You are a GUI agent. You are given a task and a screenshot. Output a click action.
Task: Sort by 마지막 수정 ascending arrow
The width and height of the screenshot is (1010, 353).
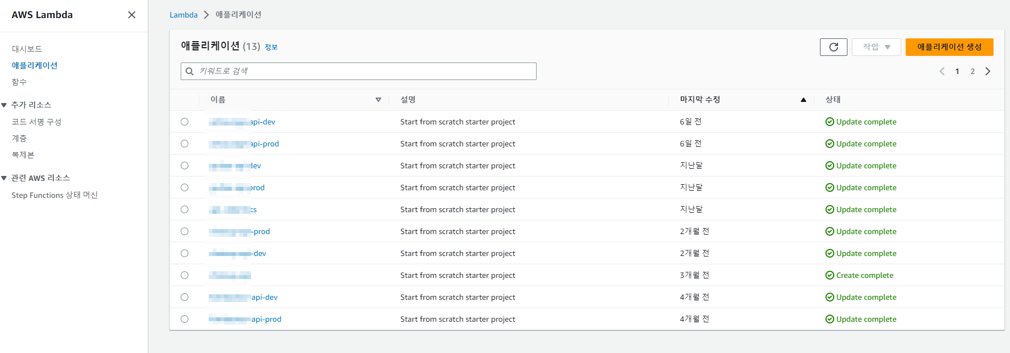tap(803, 100)
